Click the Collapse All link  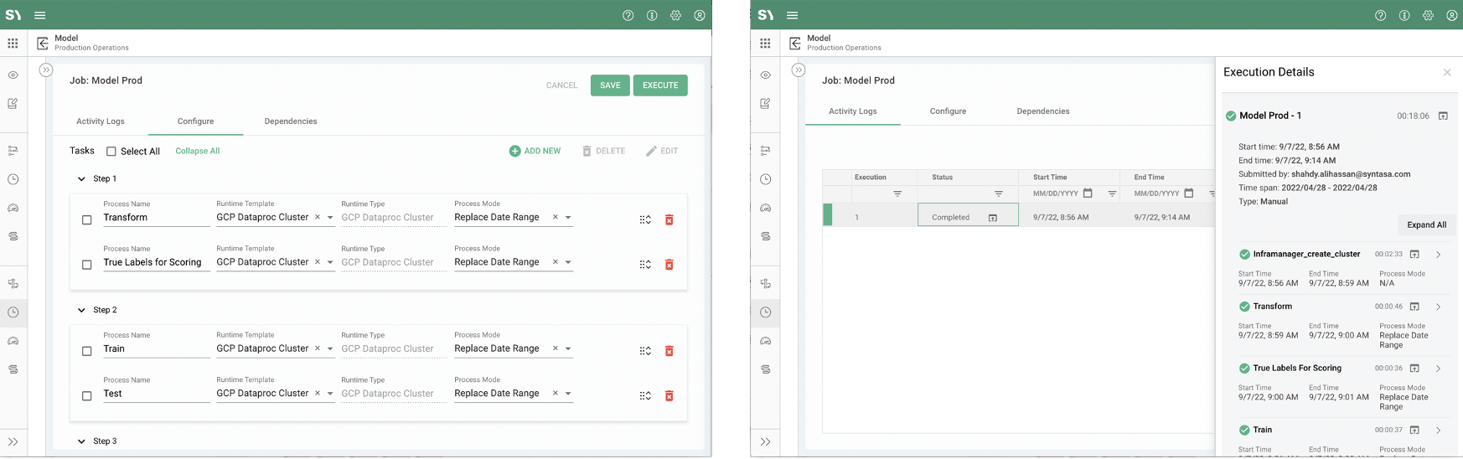[x=198, y=152]
